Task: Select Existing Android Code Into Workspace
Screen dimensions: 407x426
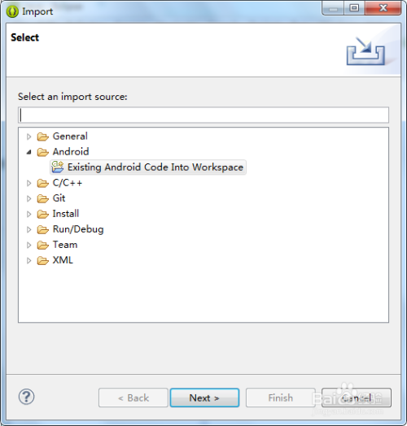Action: (155, 167)
